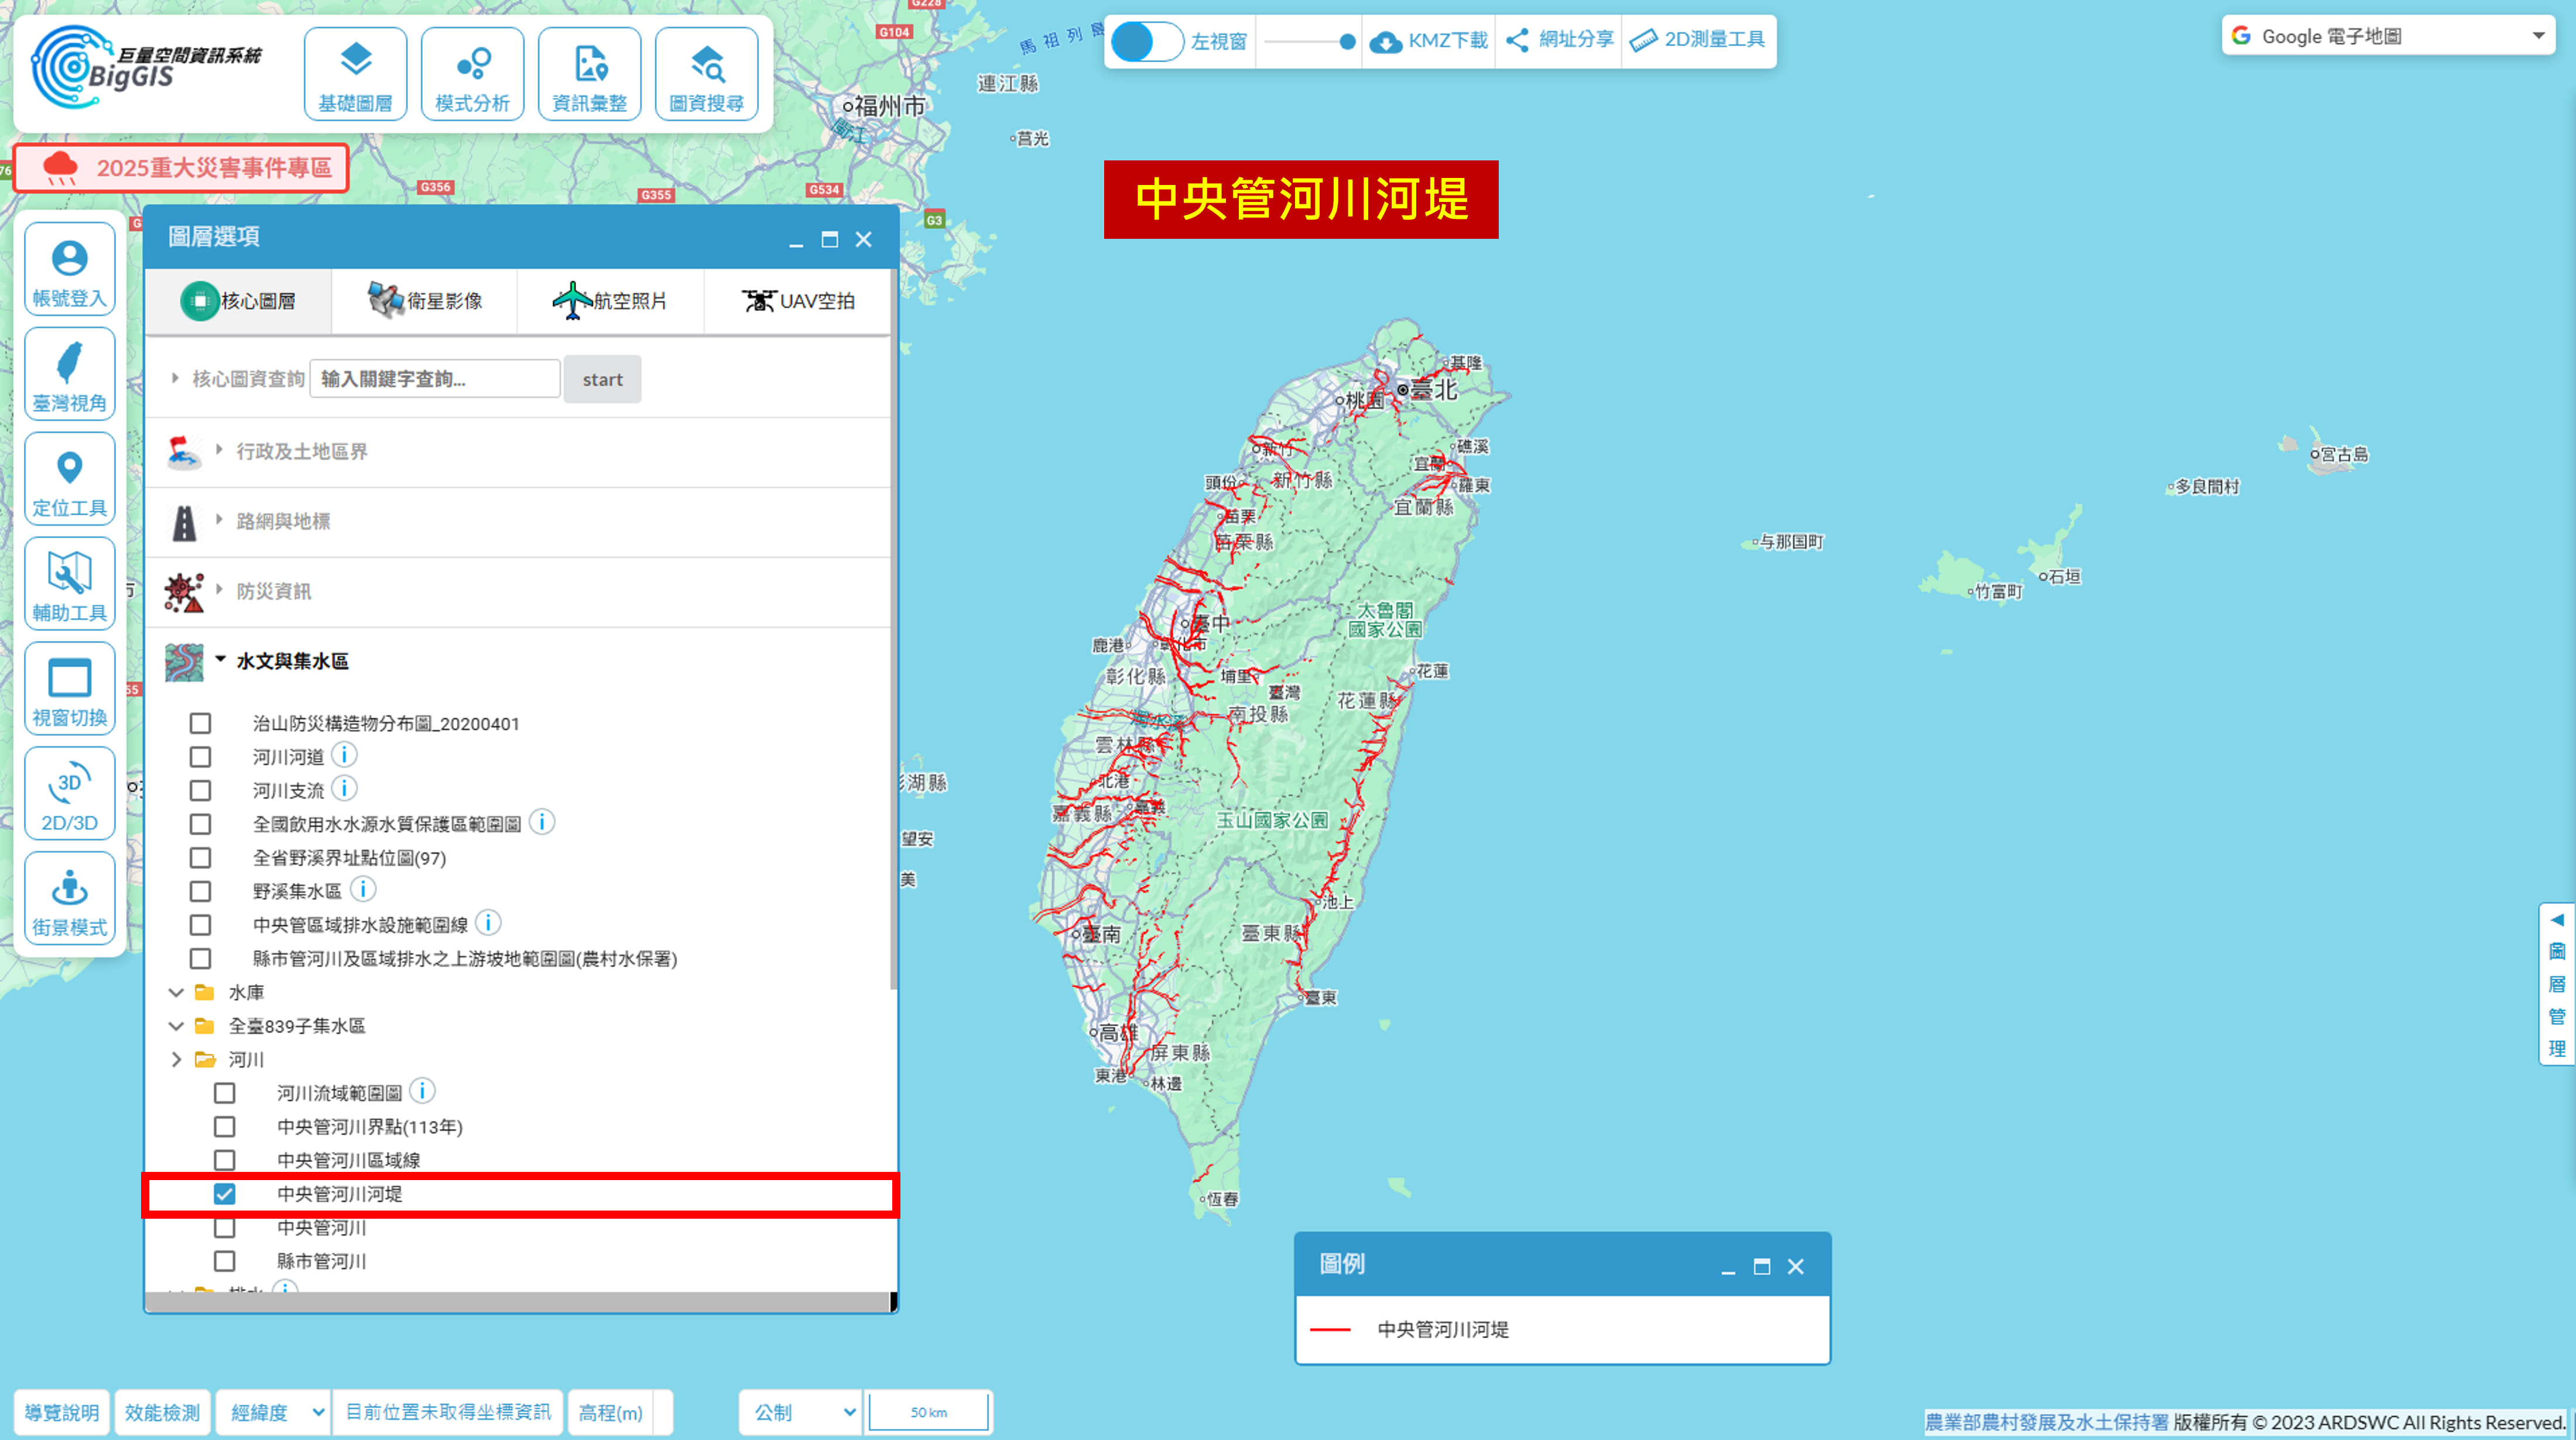Open the 輔助工具 helper tools icon
Viewport: 2576px width, 1440px height.
69,584
